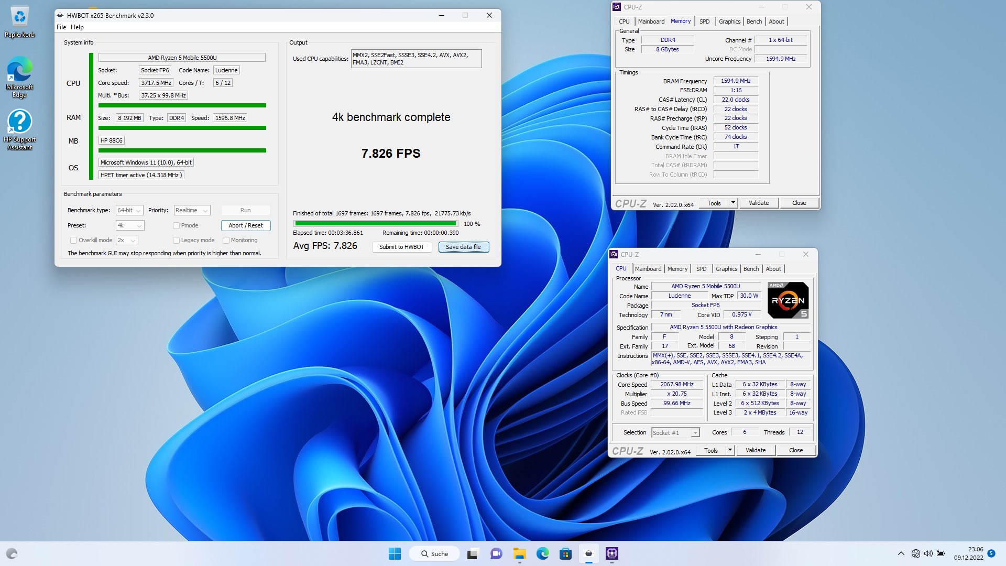Screen dimensions: 1006x566
Task: Click the Code Name Lucienne value in CPU-Z
Action: [x=679, y=296]
